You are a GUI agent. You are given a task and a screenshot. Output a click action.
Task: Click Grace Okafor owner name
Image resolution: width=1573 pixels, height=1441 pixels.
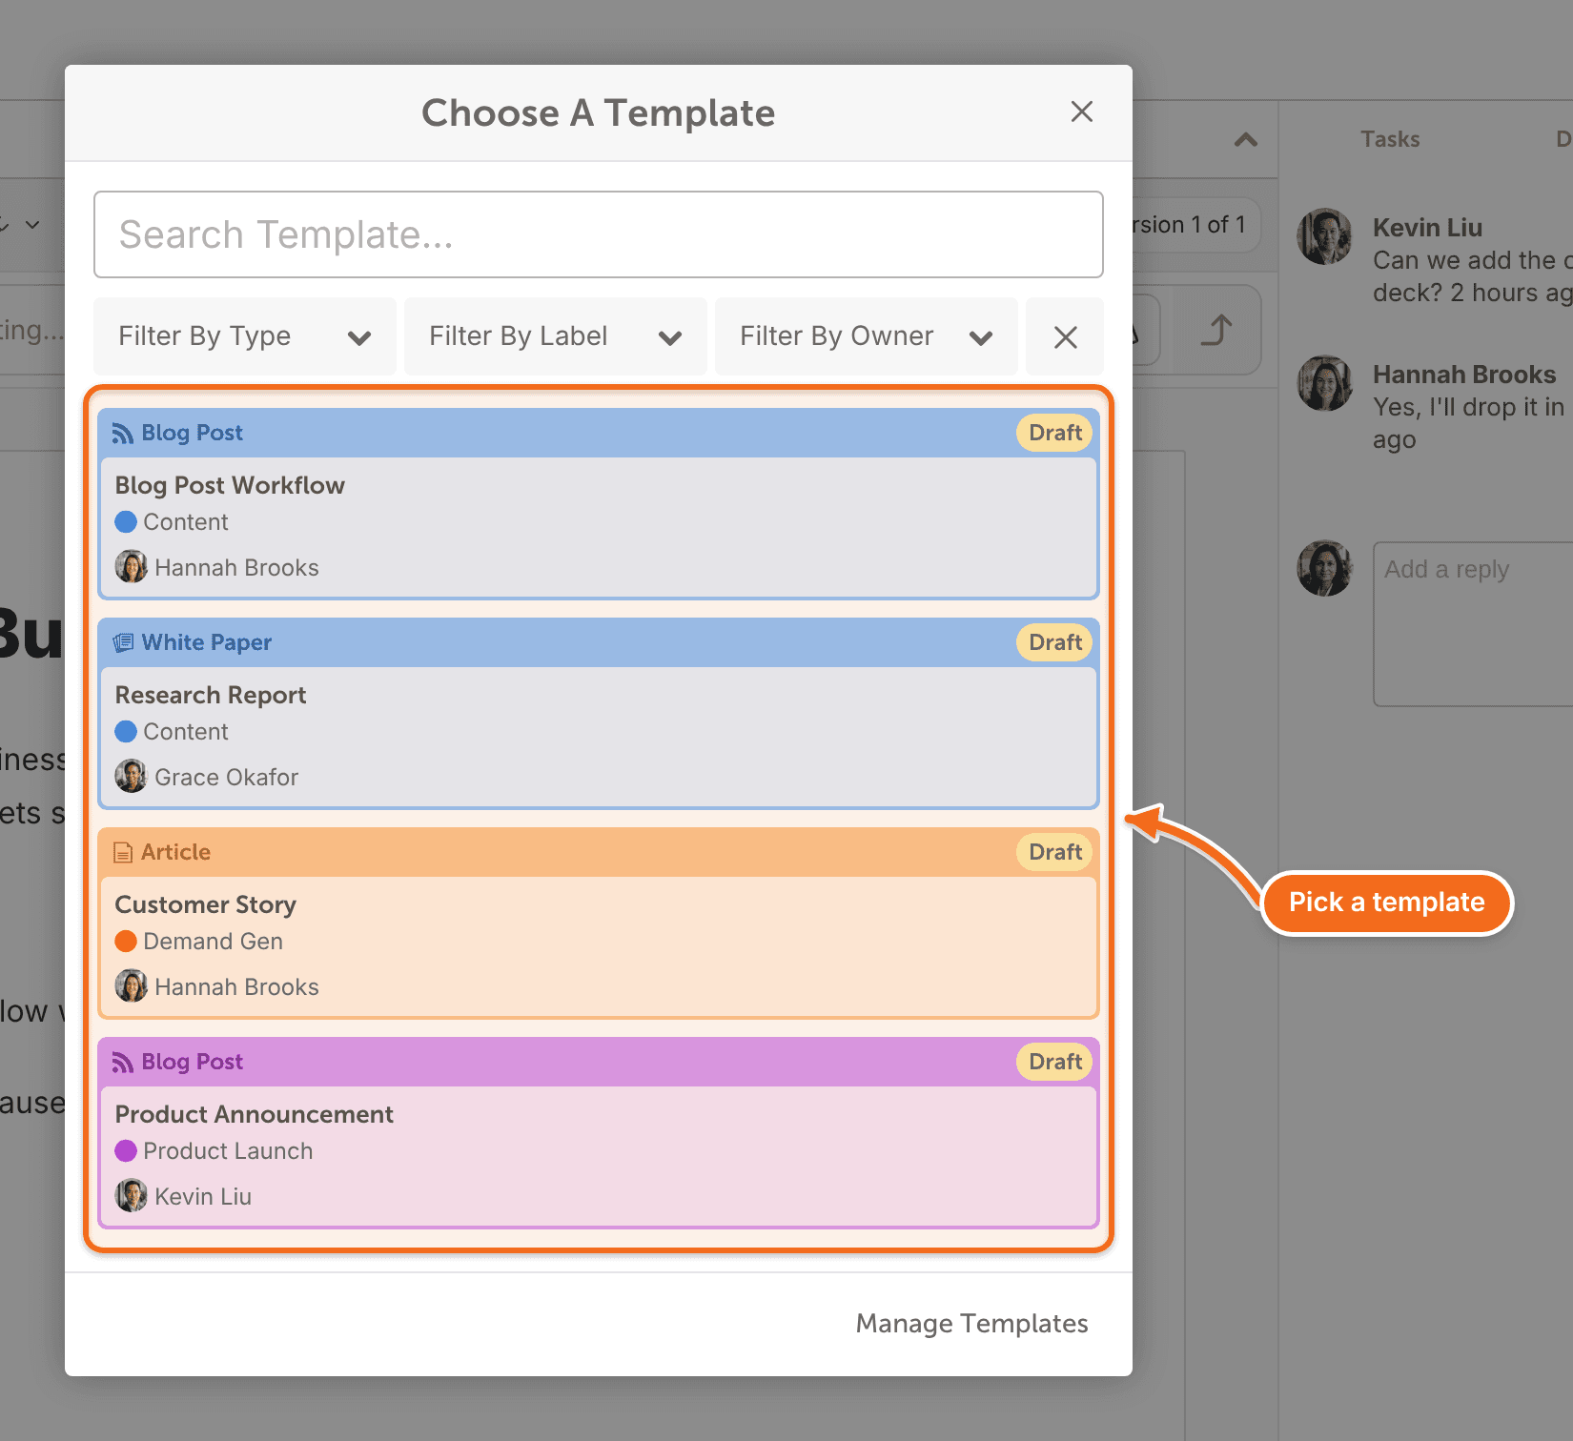coord(227,778)
